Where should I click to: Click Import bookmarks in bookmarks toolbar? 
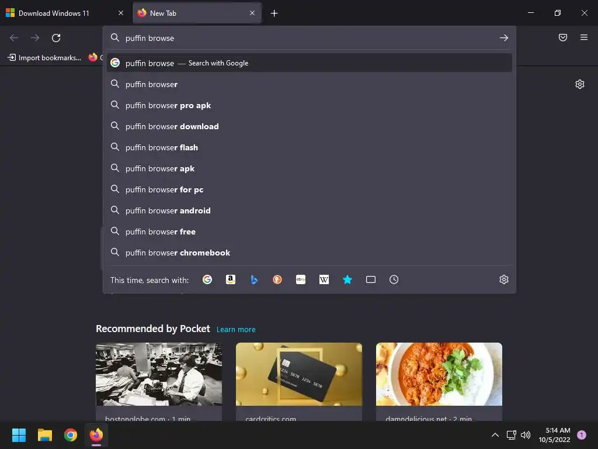(x=44, y=58)
